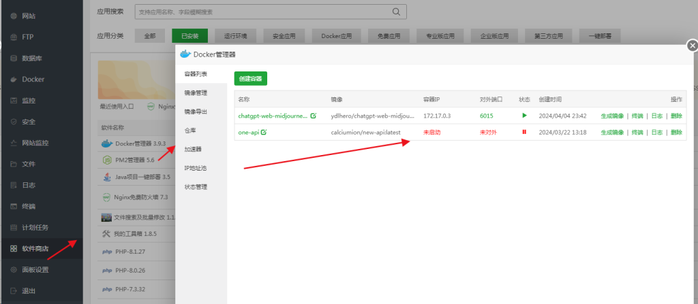
Task: Click 日志 link for chatgpt-web-midjourney container
Action: coord(656,116)
